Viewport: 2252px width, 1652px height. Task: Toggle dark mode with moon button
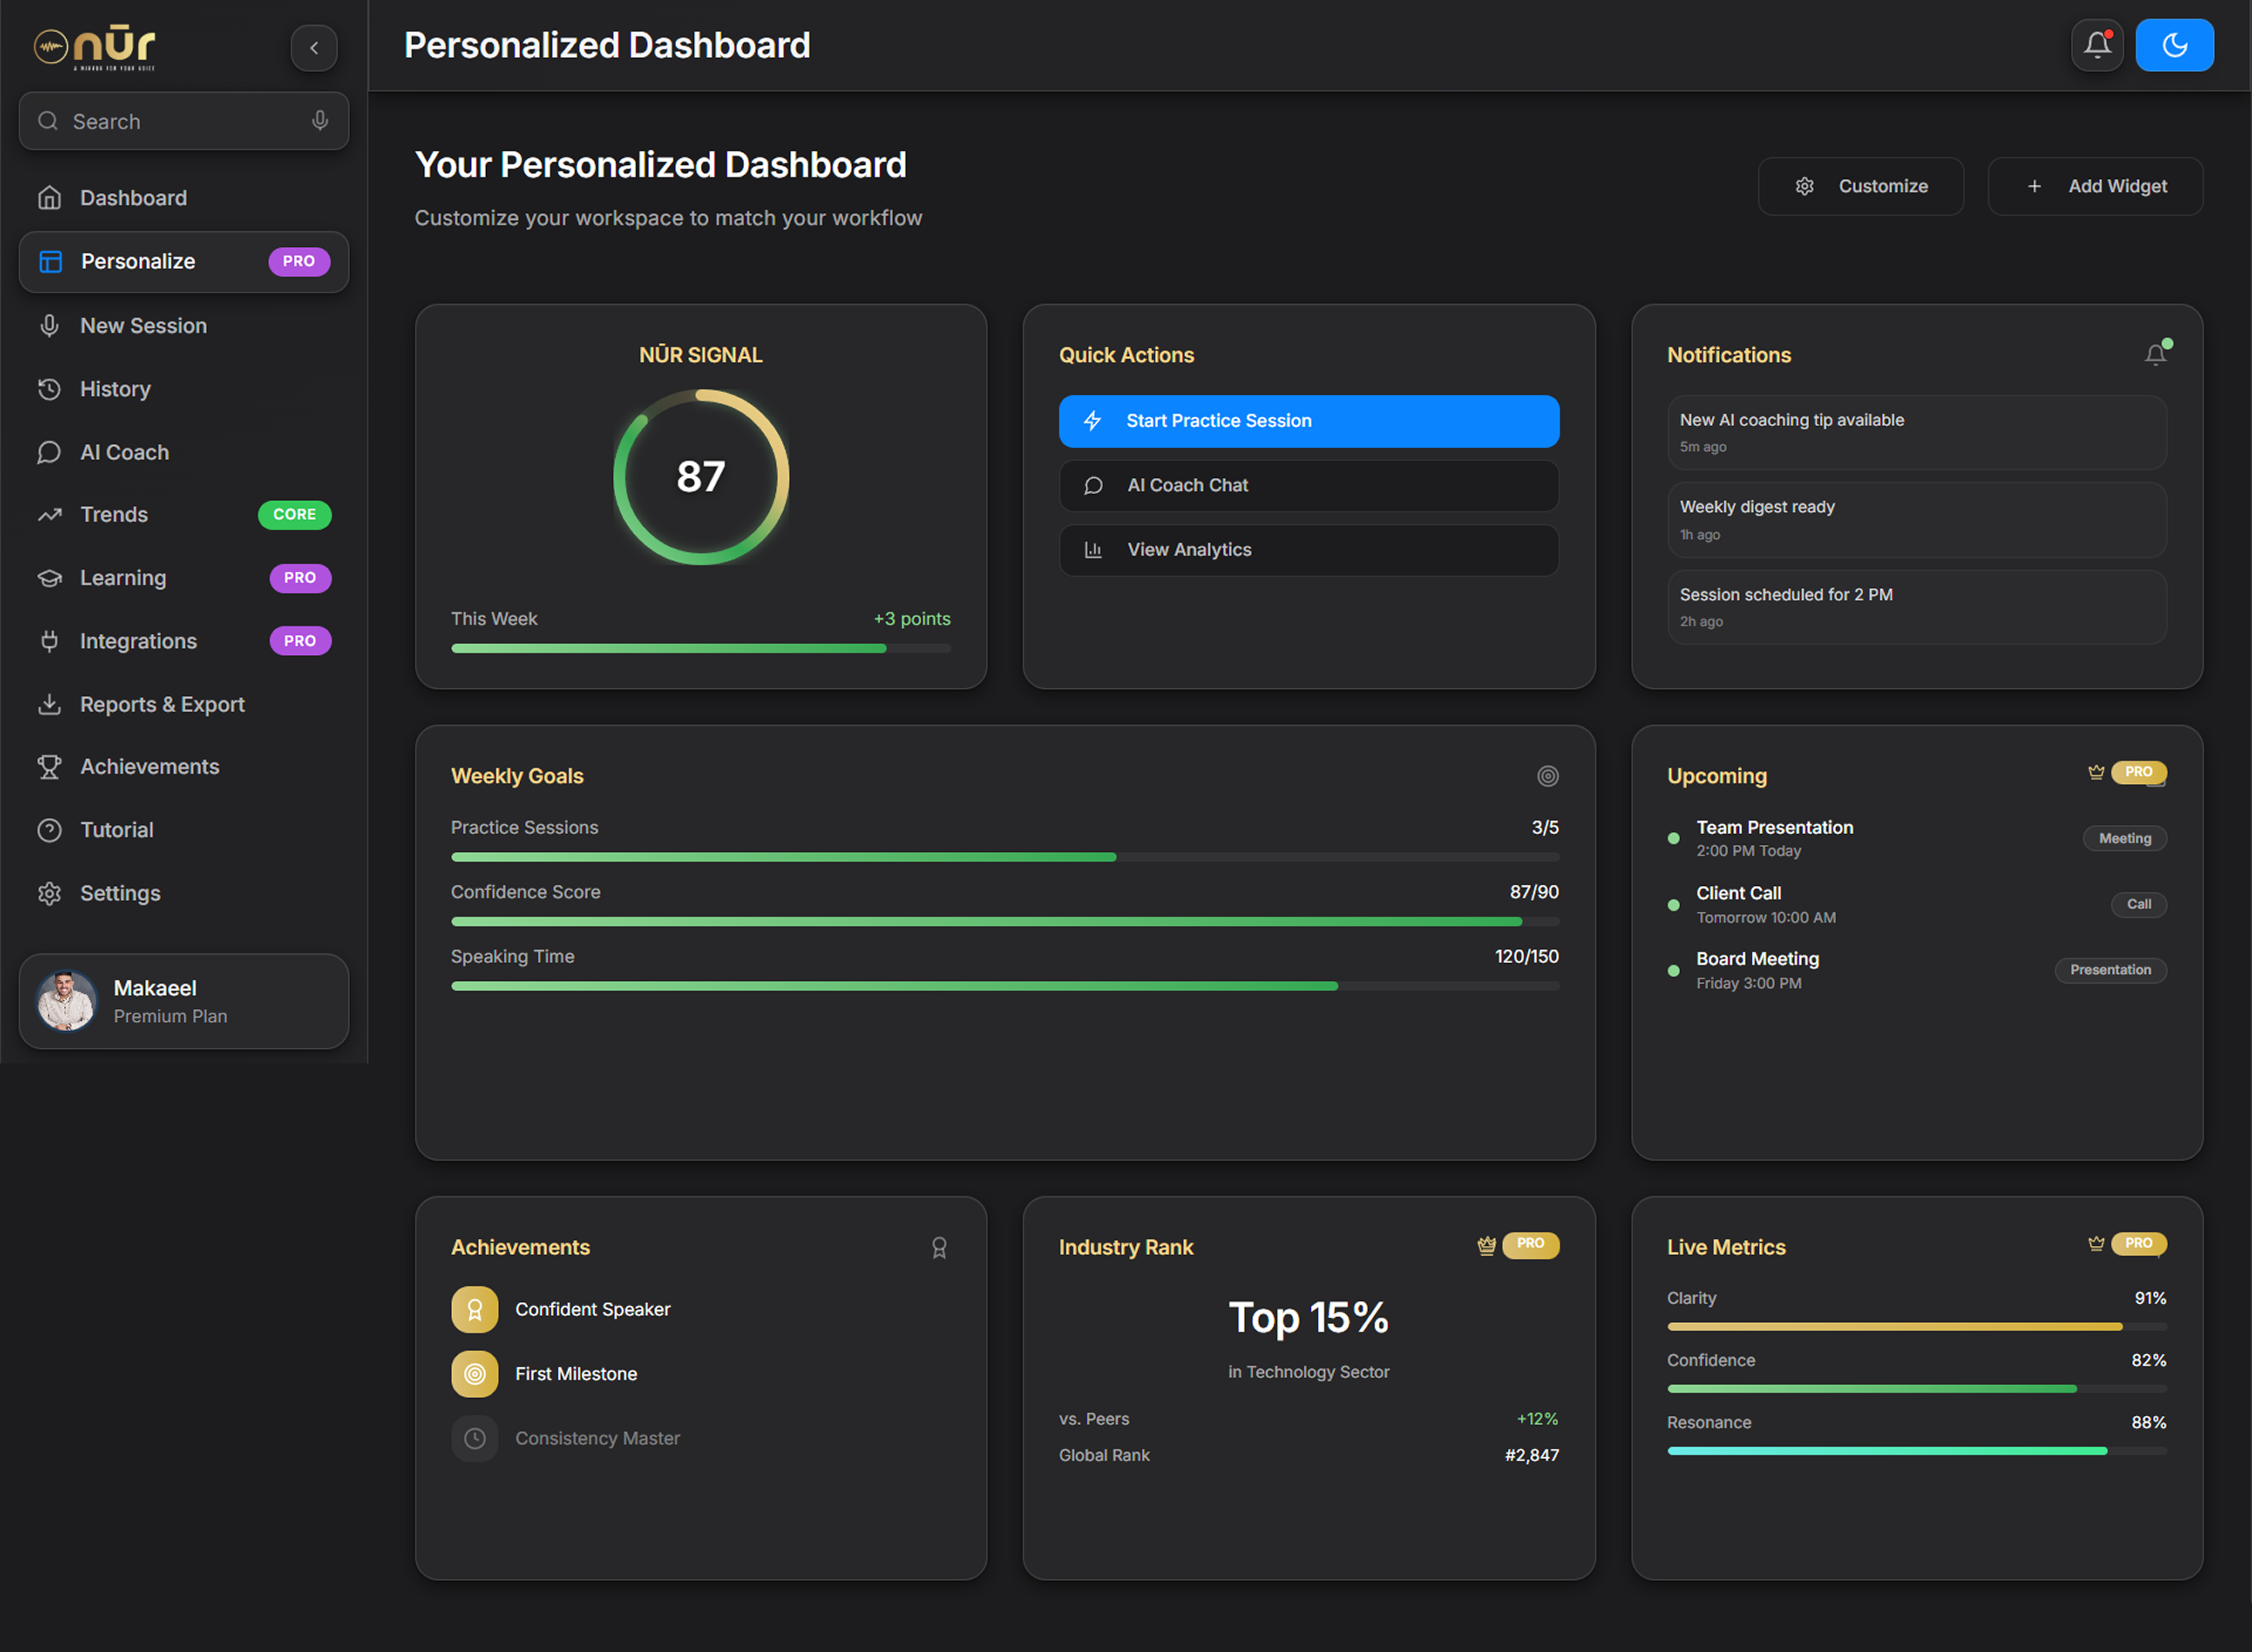click(x=2174, y=45)
